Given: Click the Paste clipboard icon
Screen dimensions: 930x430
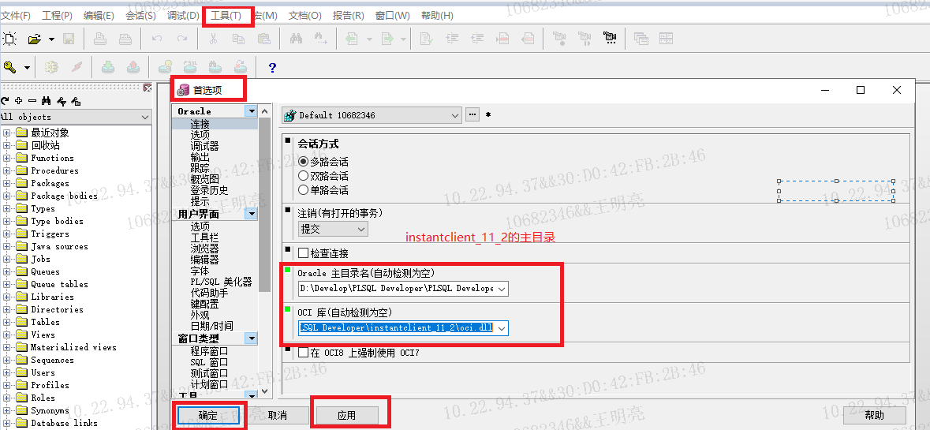Looking at the screenshot, I should tap(264, 39).
